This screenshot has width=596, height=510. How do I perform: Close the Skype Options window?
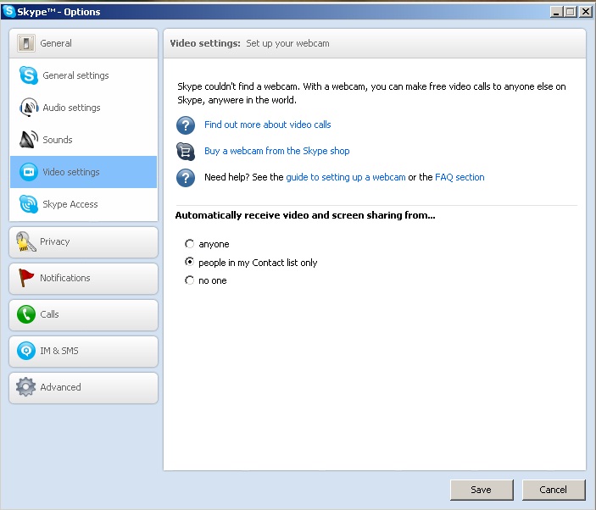pyautogui.click(x=586, y=12)
